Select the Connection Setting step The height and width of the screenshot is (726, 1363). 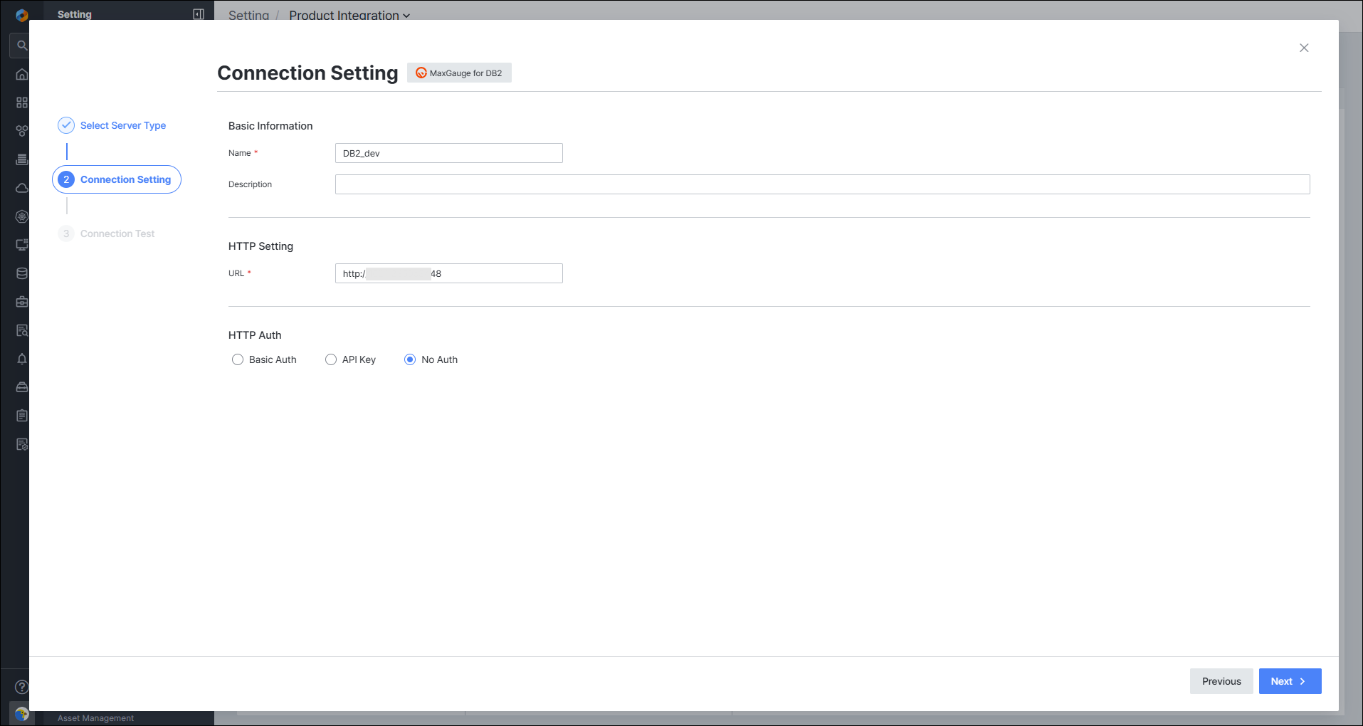117,179
